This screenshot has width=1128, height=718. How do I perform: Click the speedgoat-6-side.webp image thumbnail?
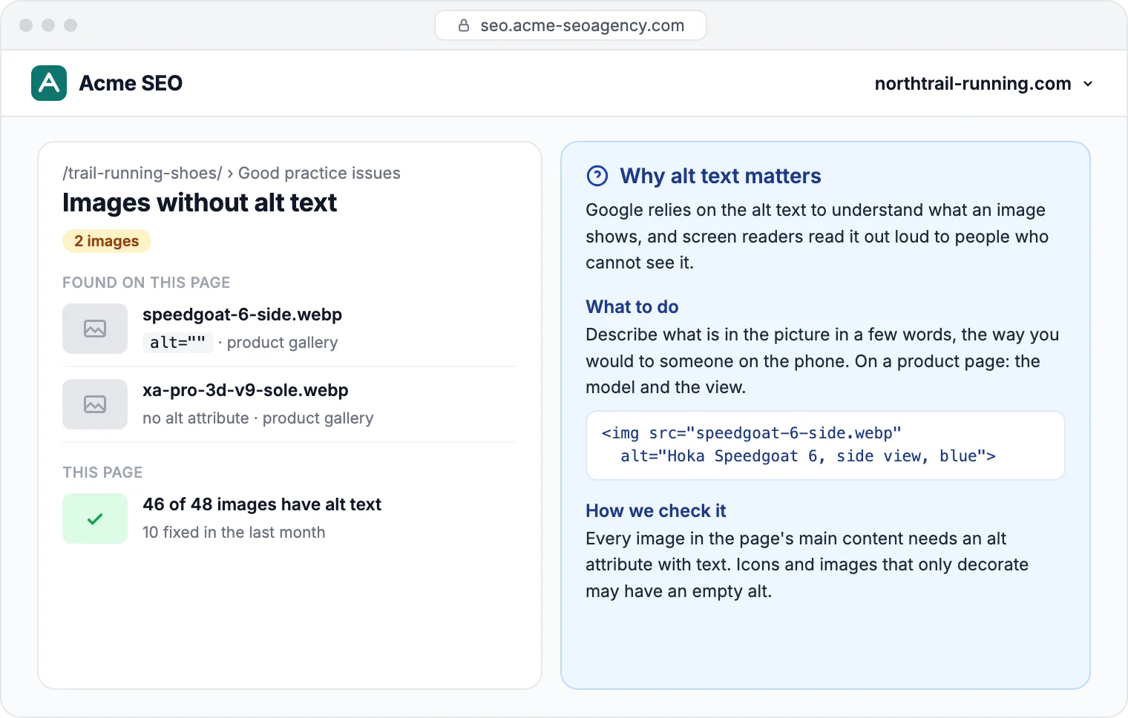tap(95, 329)
